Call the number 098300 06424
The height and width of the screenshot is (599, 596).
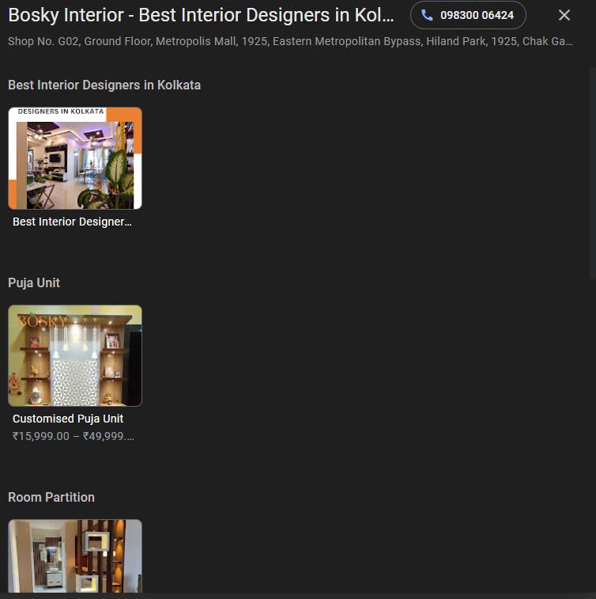point(468,15)
